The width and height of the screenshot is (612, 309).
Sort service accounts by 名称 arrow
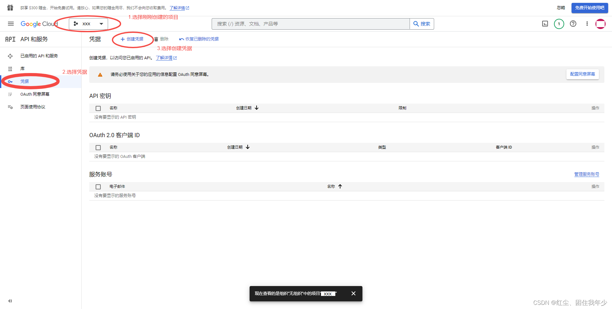click(340, 186)
